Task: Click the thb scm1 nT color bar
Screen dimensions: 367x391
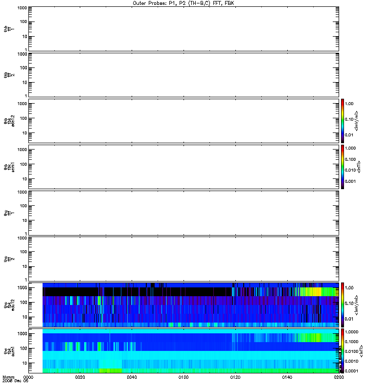Action: pos(343,167)
